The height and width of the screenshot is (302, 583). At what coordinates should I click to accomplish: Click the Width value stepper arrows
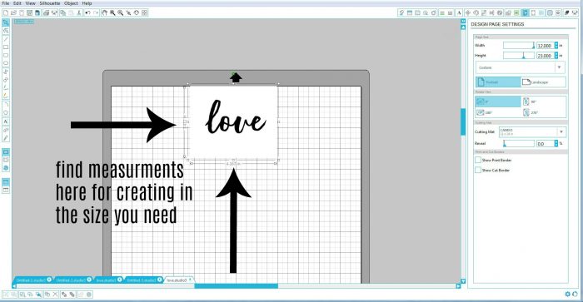point(556,45)
